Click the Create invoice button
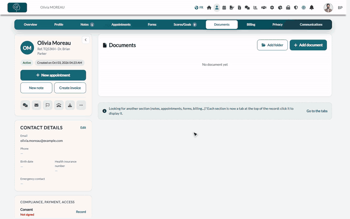 [x=70, y=88]
